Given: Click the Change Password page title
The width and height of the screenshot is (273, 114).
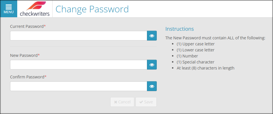Looking at the screenshot, I should click(x=92, y=9).
